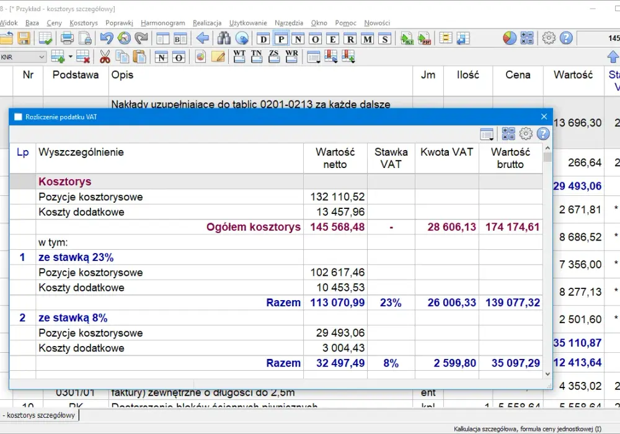620x434 pixels.
Task: Open view dropdown in VAT dialog toolbar
Action: click(x=487, y=134)
